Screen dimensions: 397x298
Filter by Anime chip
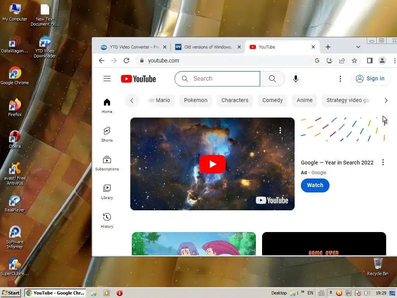click(305, 100)
